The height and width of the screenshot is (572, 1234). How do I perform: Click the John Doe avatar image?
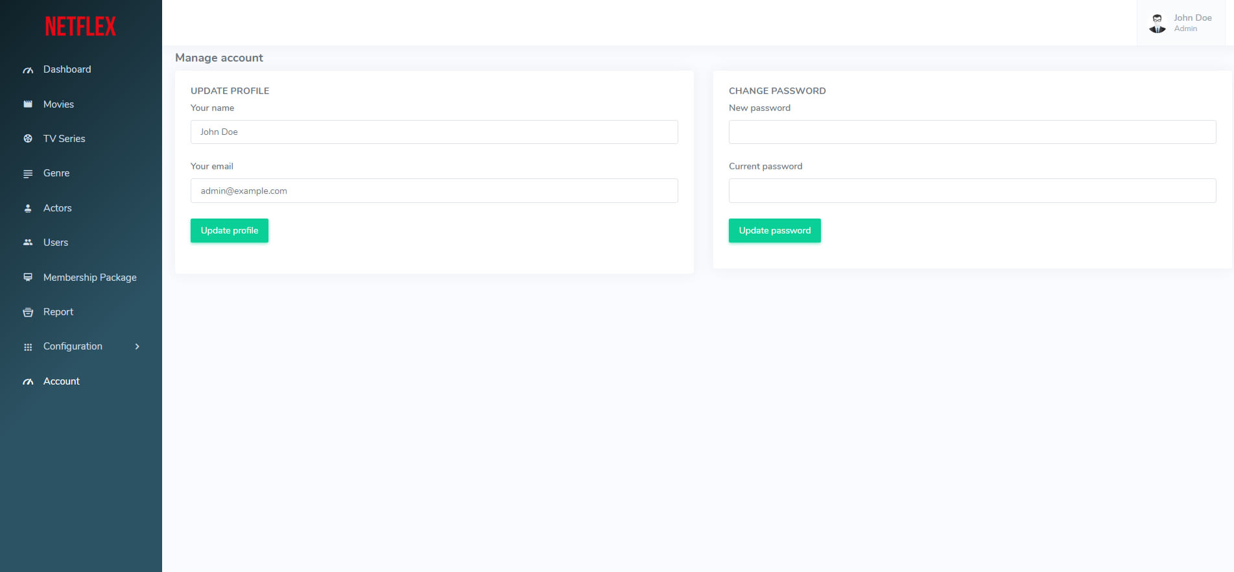tap(1157, 23)
